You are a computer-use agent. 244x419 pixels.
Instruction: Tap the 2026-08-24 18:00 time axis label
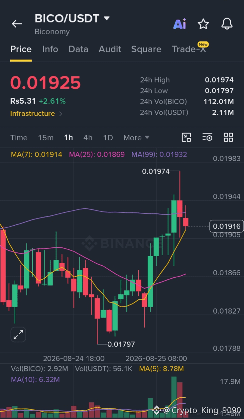[x=74, y=359]
